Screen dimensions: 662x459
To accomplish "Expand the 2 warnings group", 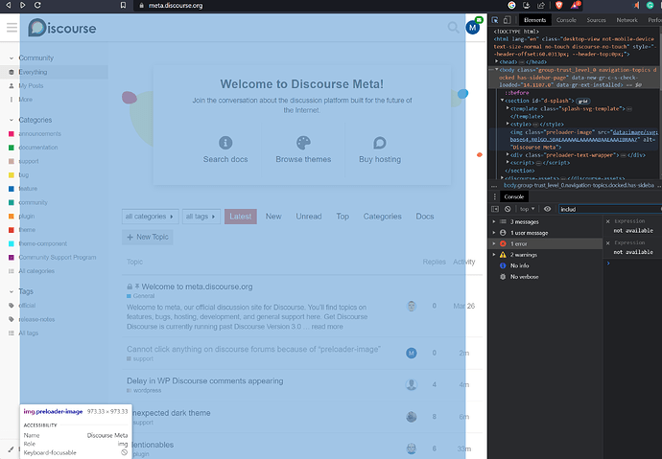I will [493, 255].
